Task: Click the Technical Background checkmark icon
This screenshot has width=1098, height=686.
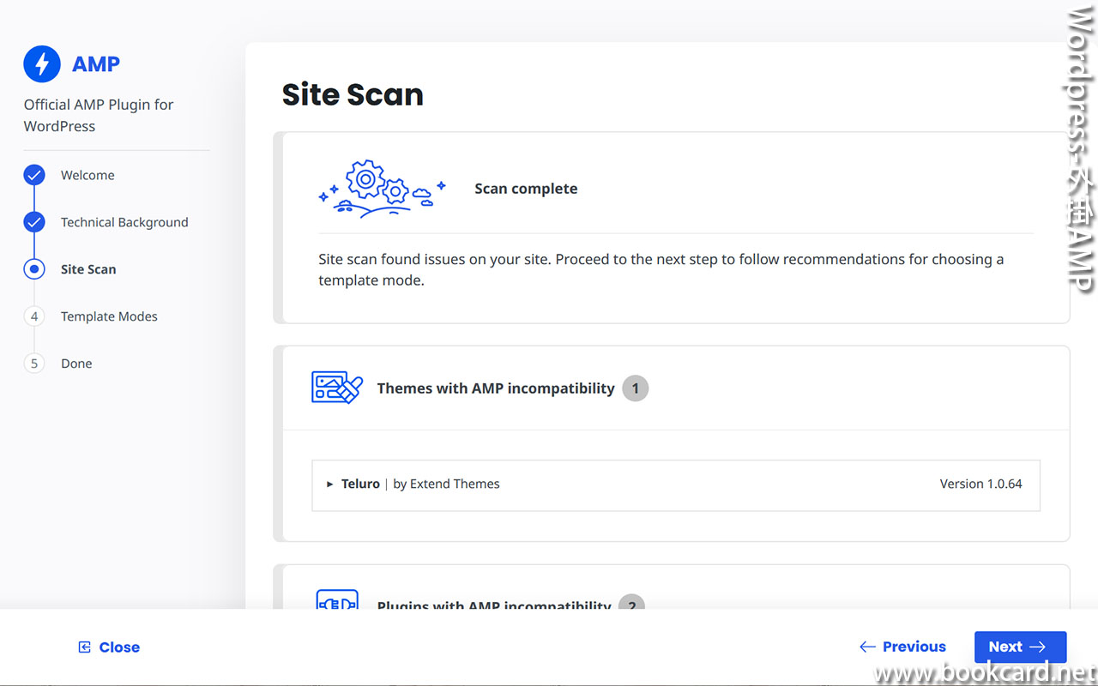Action: [x=33, y=222]
